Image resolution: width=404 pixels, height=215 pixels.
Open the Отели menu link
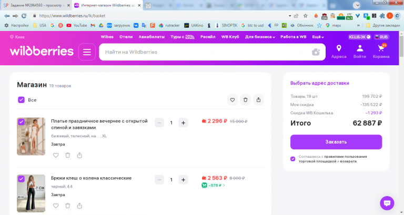(x=126, y=37)
